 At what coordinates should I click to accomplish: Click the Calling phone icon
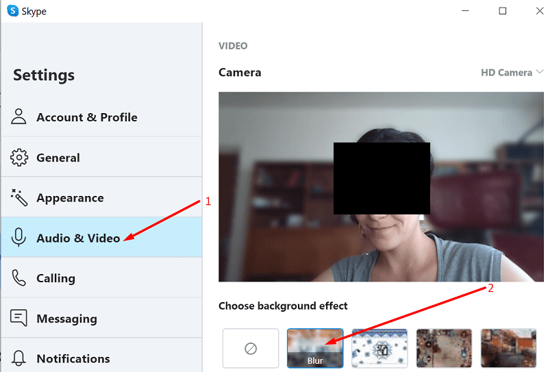click(19, 278)
